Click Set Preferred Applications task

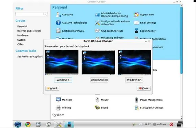tap(30, 56)
